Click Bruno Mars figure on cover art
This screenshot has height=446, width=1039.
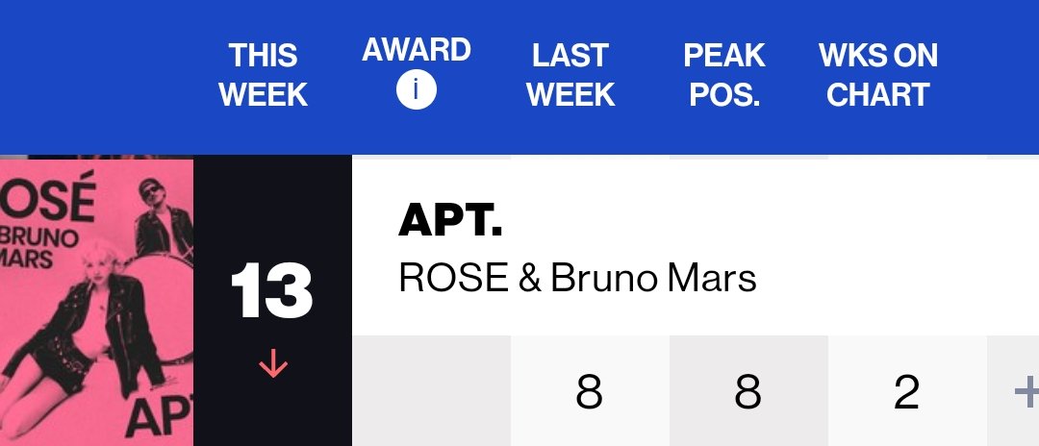[x=163, y=218]
